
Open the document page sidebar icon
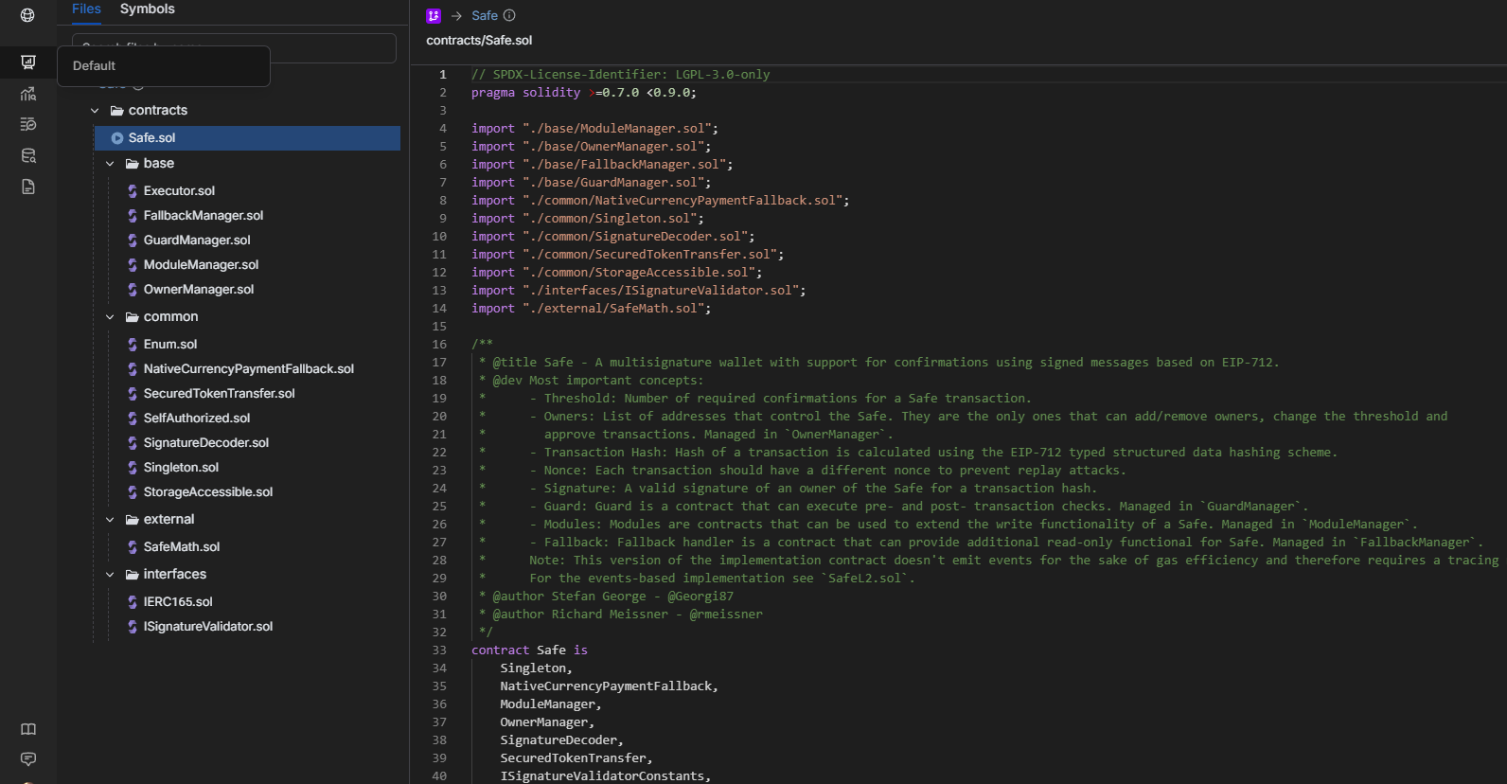point(28,187)
